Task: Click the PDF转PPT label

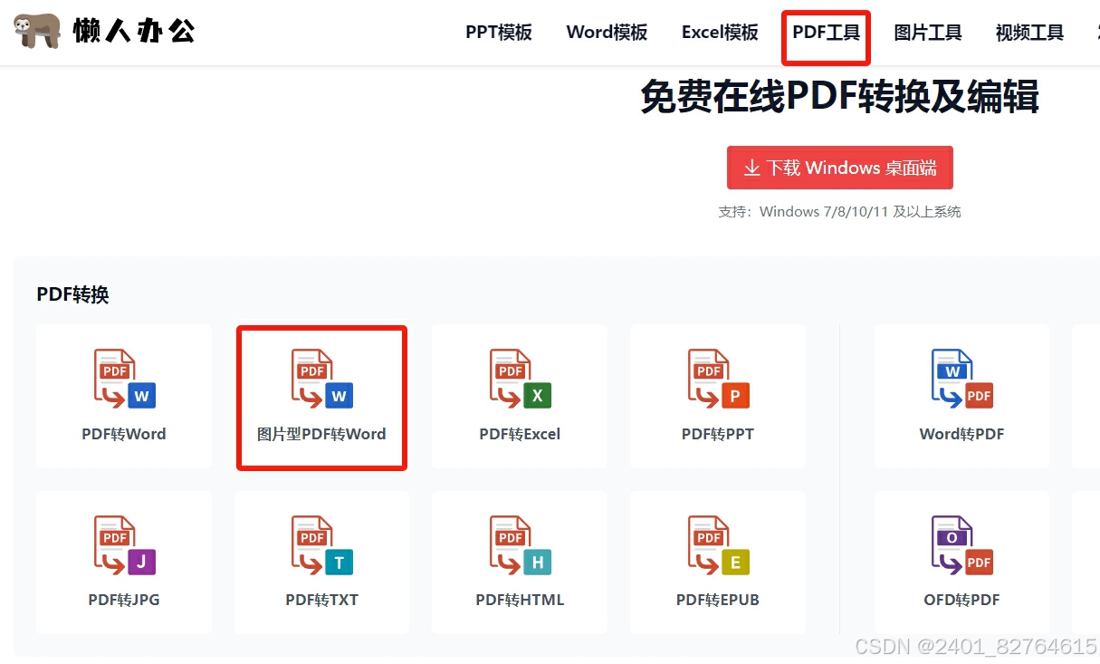Action: tap(718, 434)
